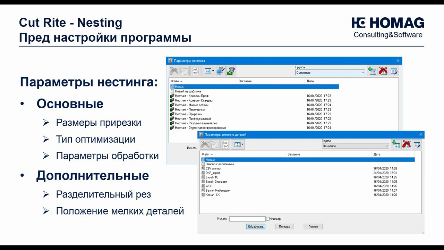Screen dimensions: 444x250
Task: Select Новый in the import parameters list
Action: point(308,160)
